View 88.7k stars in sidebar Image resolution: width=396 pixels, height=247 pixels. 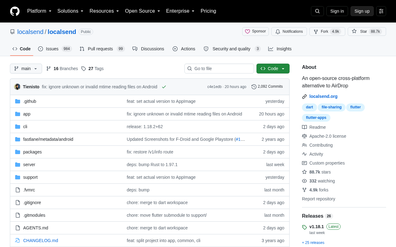[x=316, y=172]
